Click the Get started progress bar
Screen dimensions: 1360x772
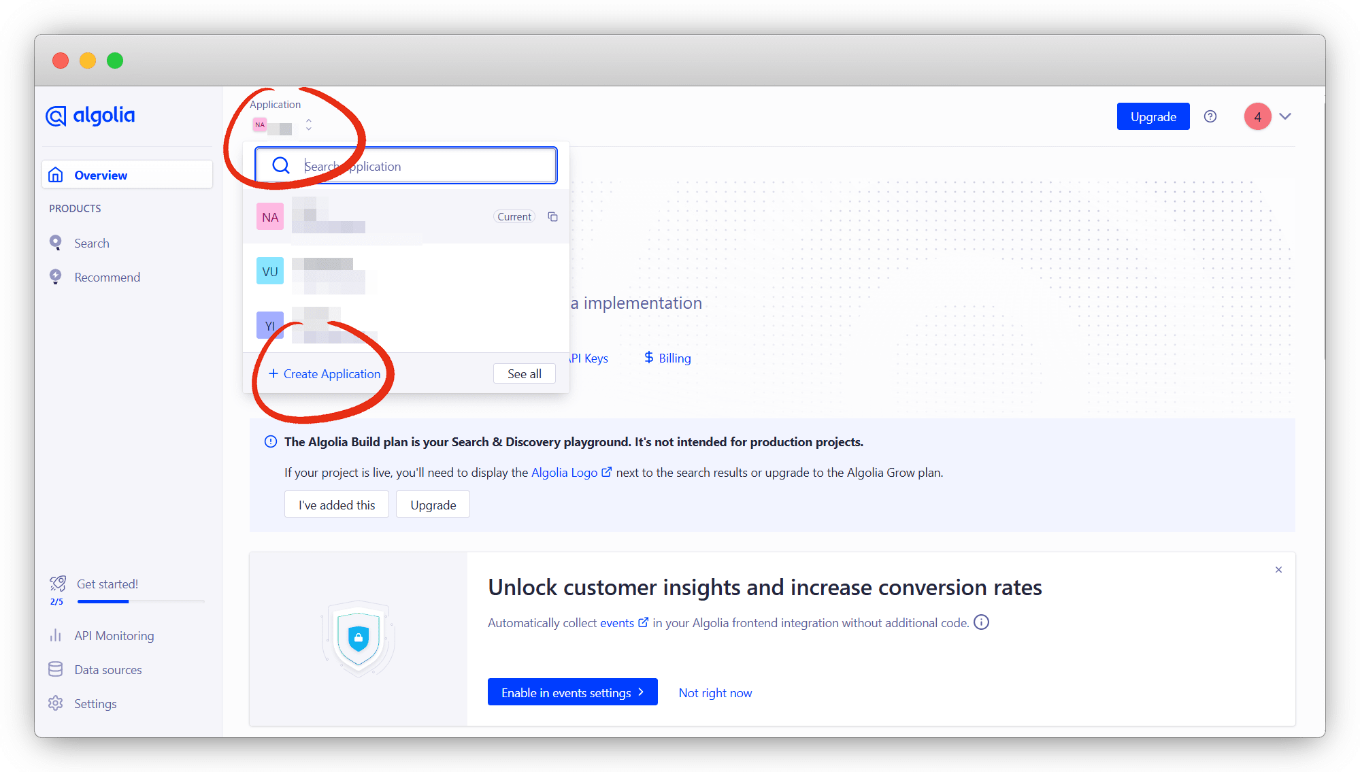pos(141,601)
